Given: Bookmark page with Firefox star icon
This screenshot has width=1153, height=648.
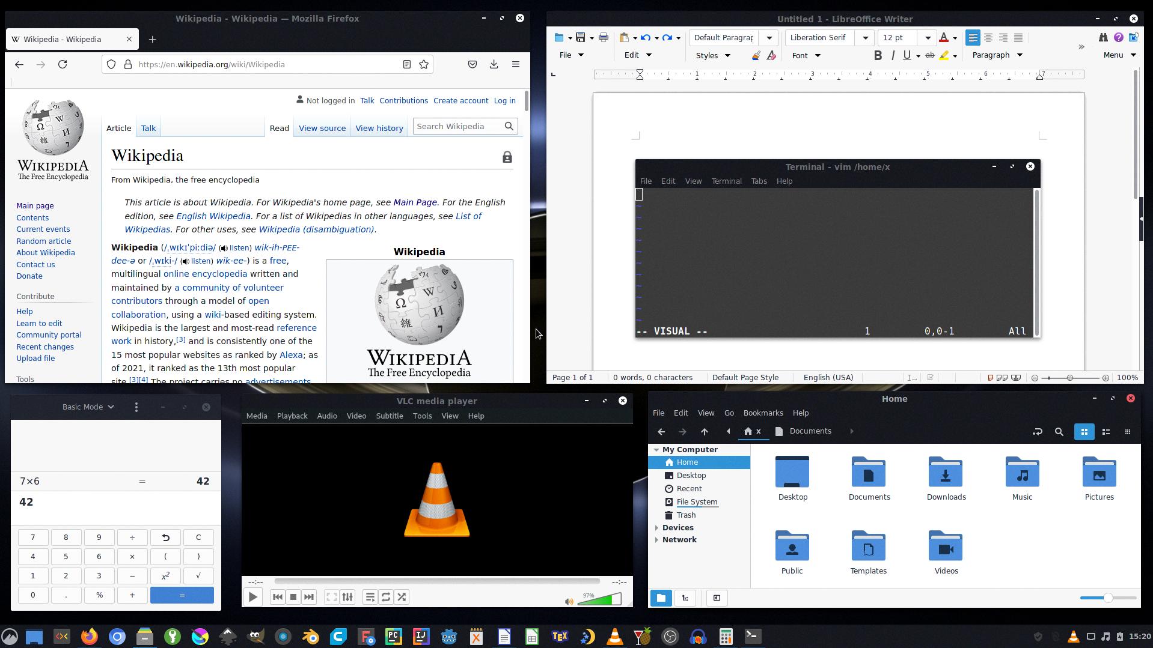Looking at the screenshot, I should coord(424,64).
